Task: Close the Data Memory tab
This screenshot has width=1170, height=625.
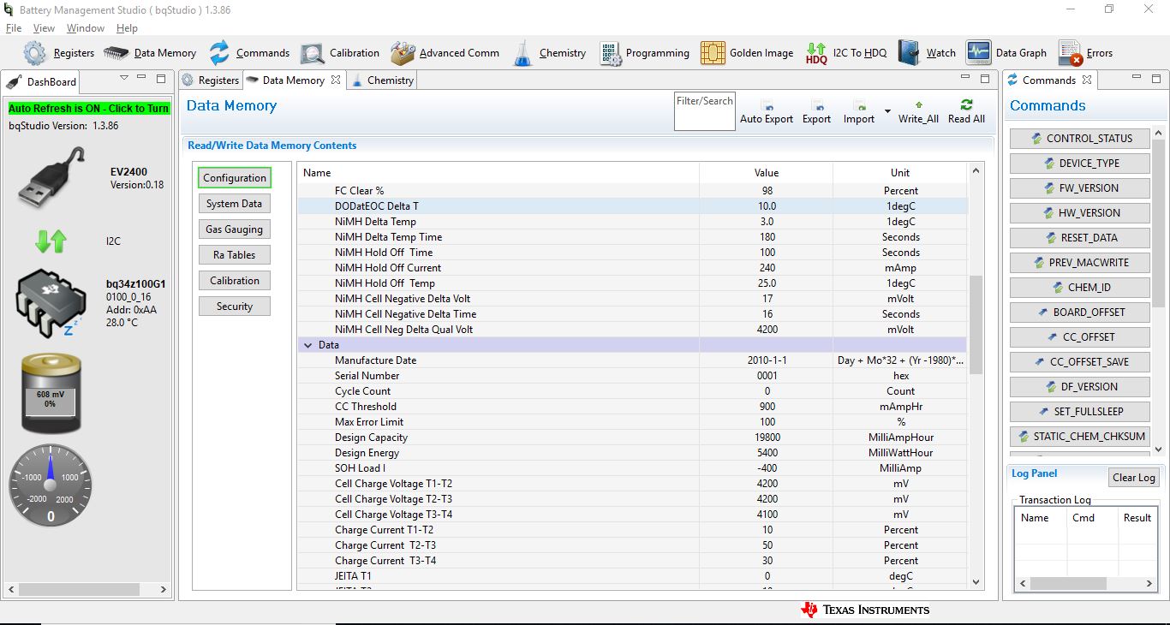Action: pos(336,80)
